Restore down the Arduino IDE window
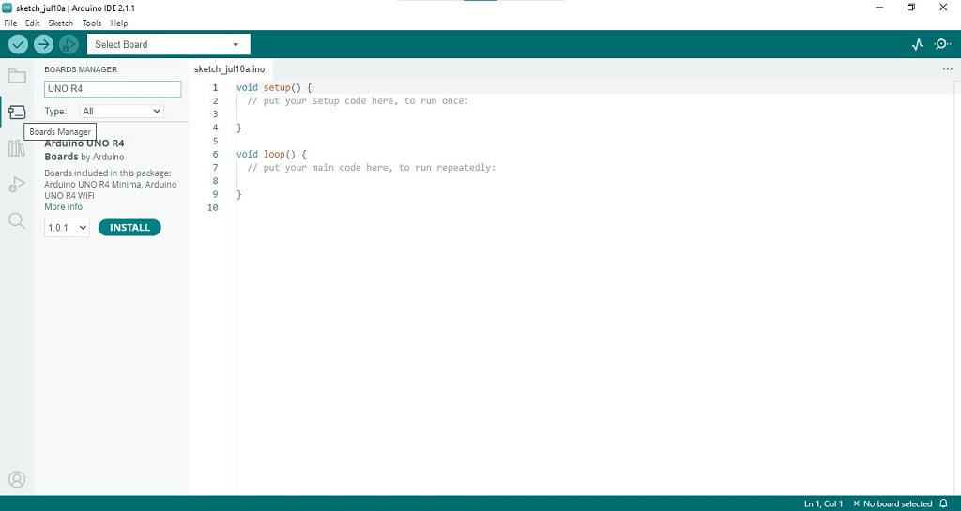 [910, 8]
